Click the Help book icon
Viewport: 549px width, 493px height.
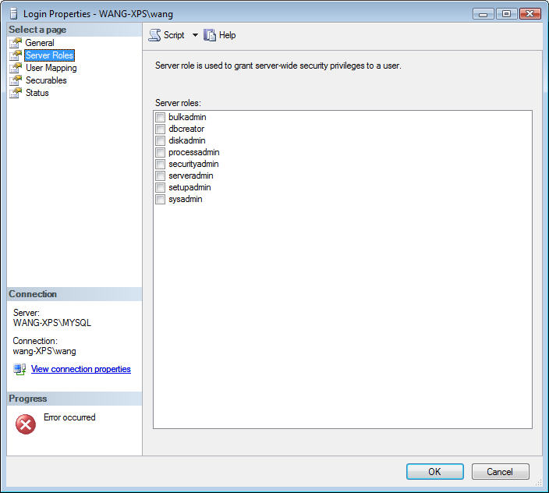coord(210,35)
